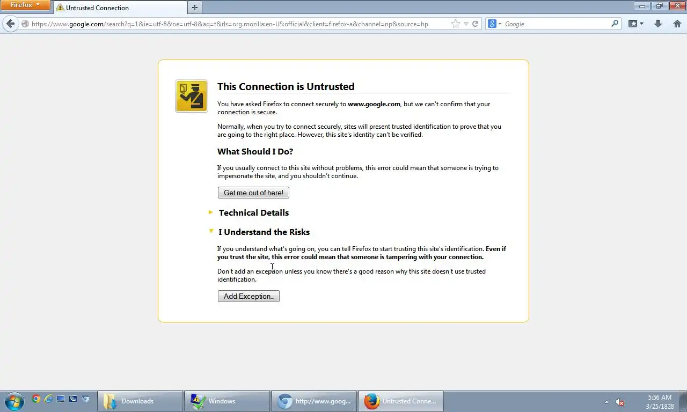Open the Google search engine selector
The image size is (687, 412).
(494, 24)
